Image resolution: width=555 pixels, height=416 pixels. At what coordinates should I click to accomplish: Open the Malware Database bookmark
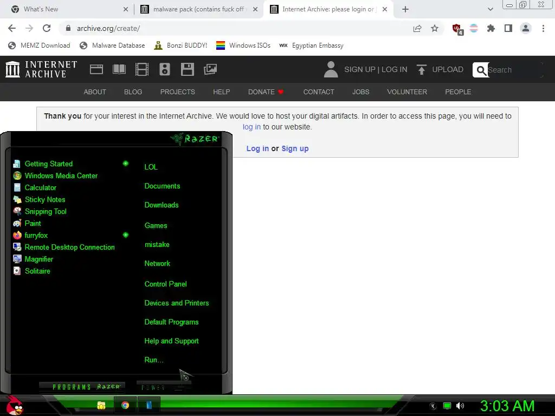pyautogui.click(x=112, y=45)
